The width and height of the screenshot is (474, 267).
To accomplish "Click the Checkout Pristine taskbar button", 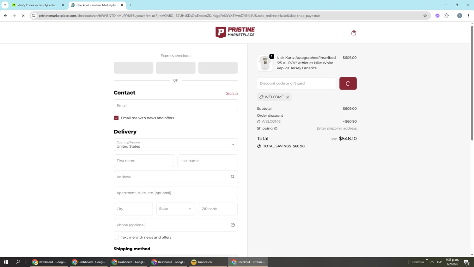I will click(248, 262).
